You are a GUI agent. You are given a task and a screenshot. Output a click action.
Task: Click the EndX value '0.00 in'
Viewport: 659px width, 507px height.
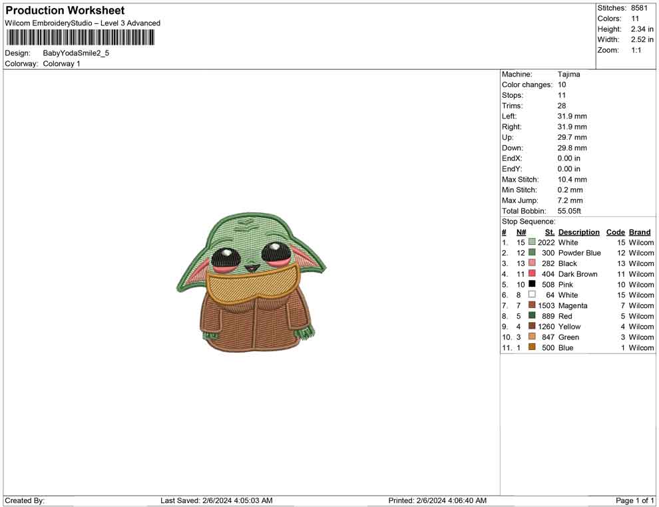tap(568, 158)
